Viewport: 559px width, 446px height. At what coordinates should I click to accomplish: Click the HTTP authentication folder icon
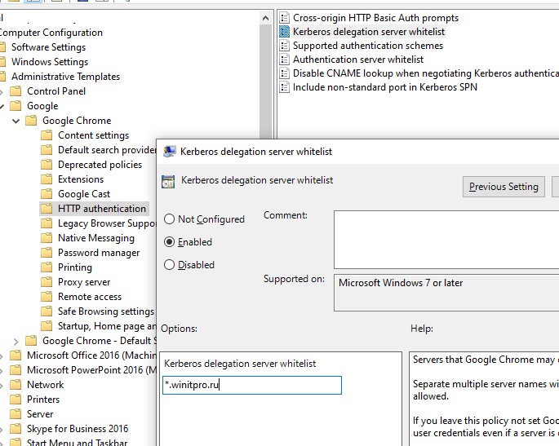[47, 209]
